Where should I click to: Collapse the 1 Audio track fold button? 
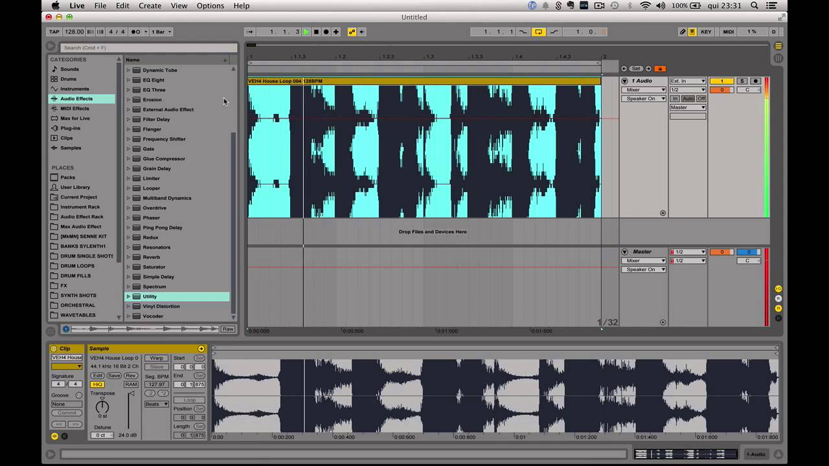point(625,81)
